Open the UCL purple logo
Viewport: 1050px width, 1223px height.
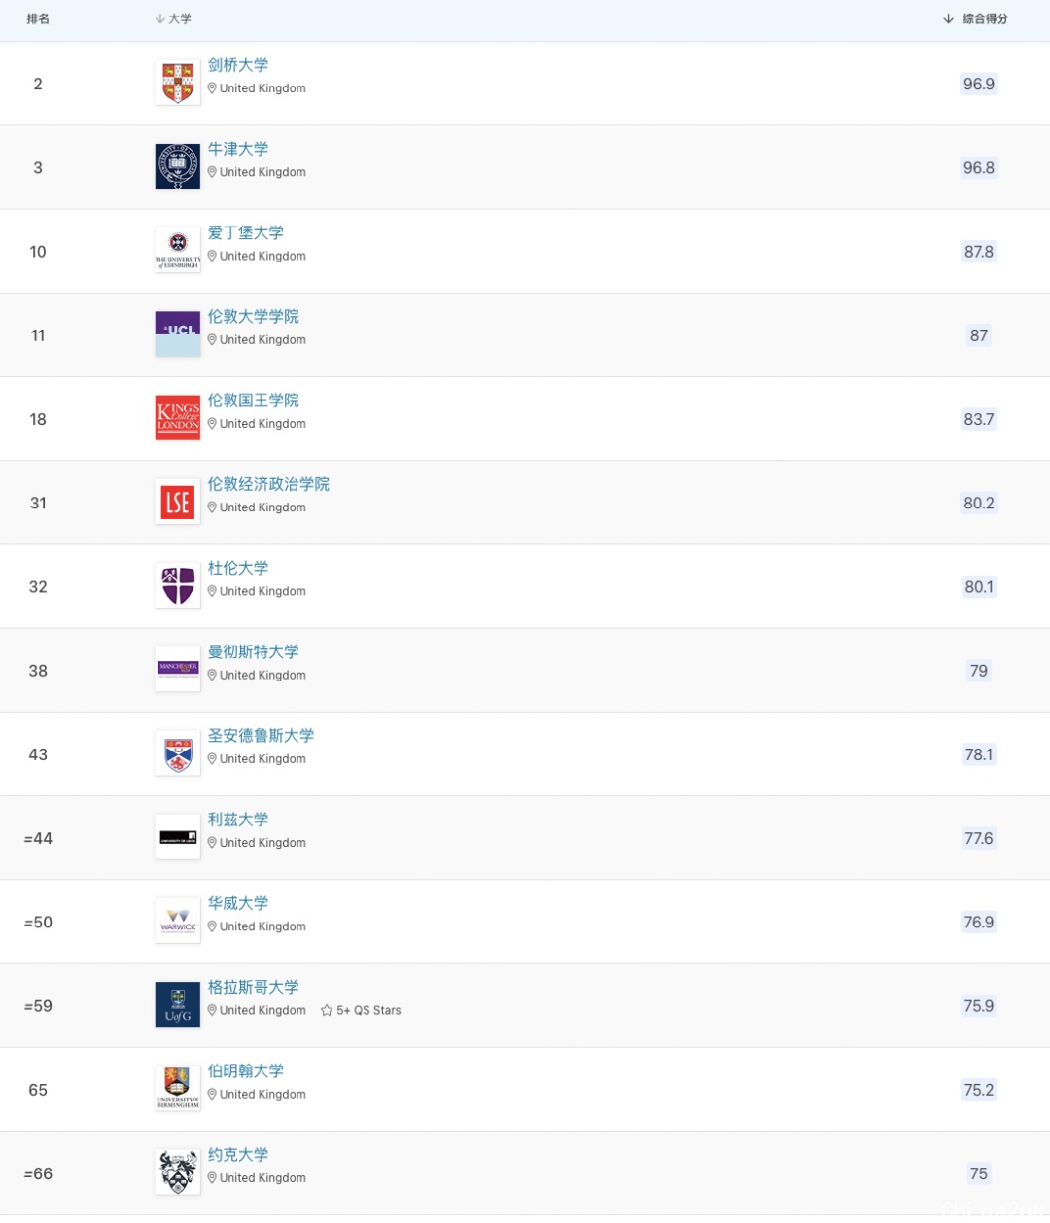pyautogui.click(x=178, y=333)
